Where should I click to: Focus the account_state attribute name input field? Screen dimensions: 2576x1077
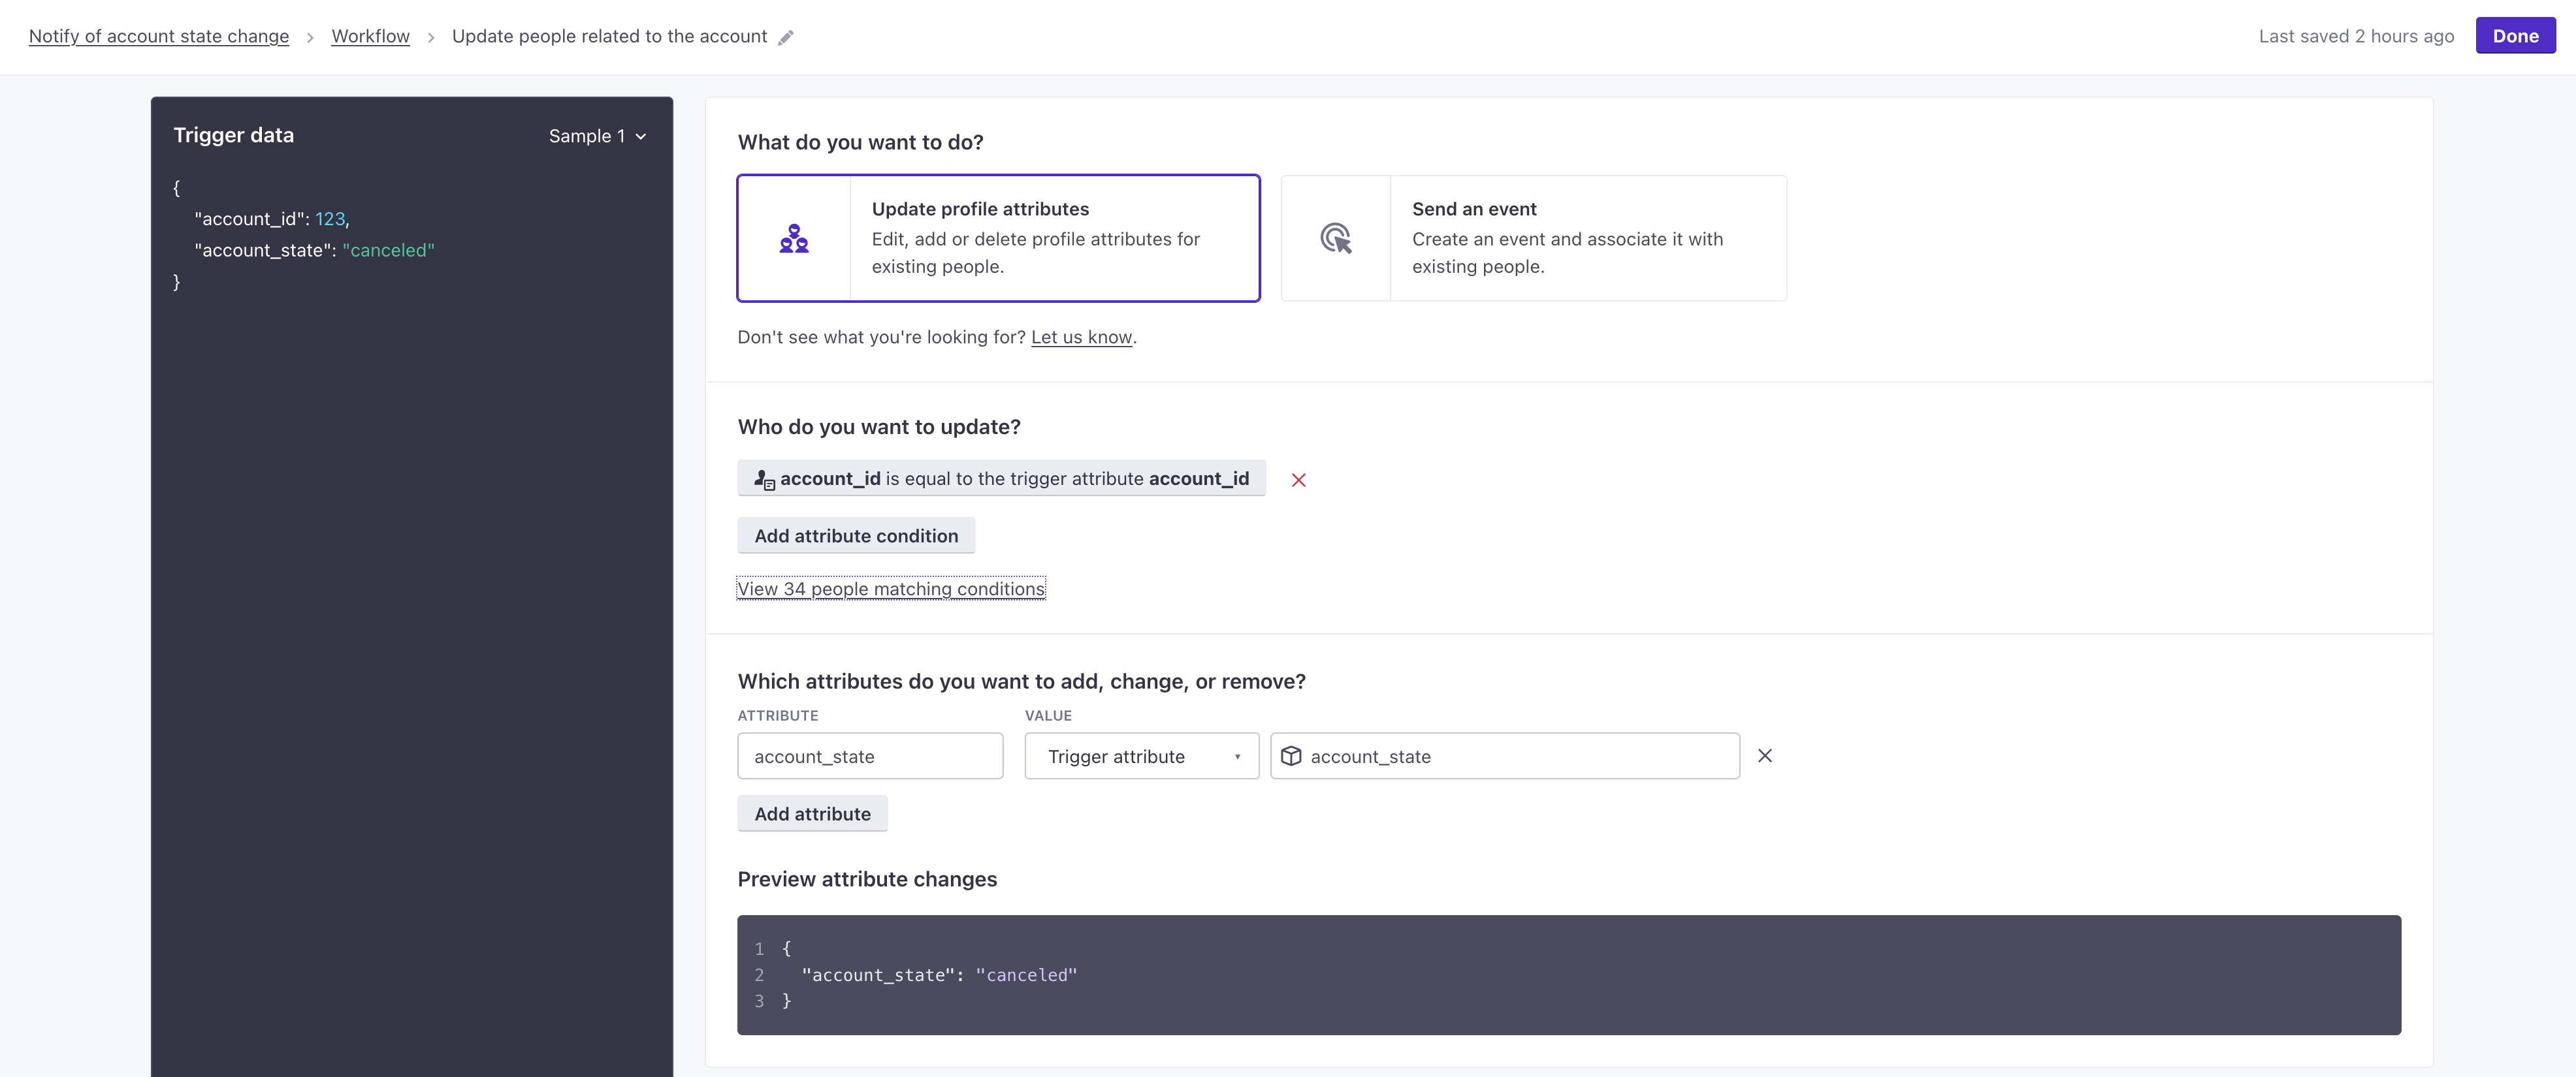click(870, 757)
